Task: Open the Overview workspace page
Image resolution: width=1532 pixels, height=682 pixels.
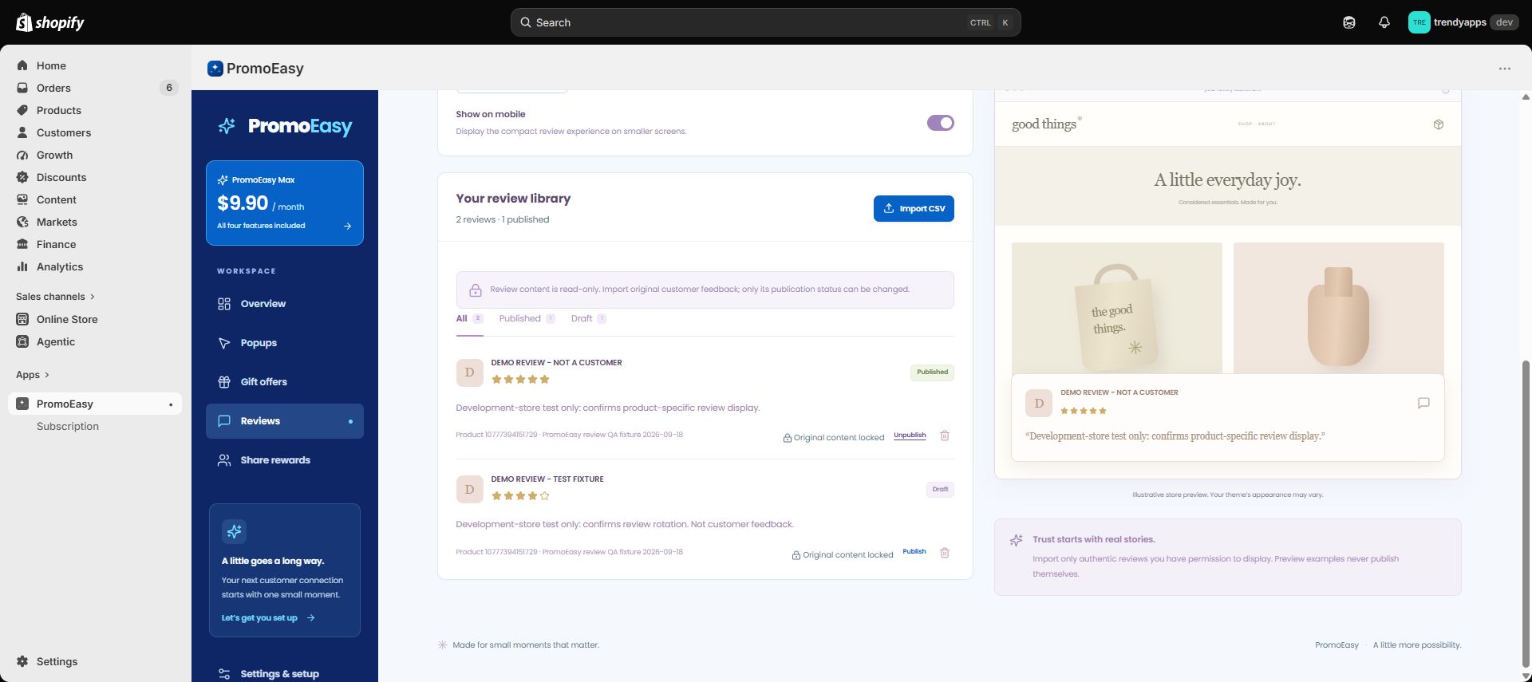Action: [x=285, y=304]
